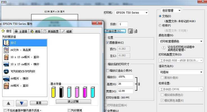
Task: Toggle the 黑场补偿(B) checkbox
Action: click(x=162, y=78)
